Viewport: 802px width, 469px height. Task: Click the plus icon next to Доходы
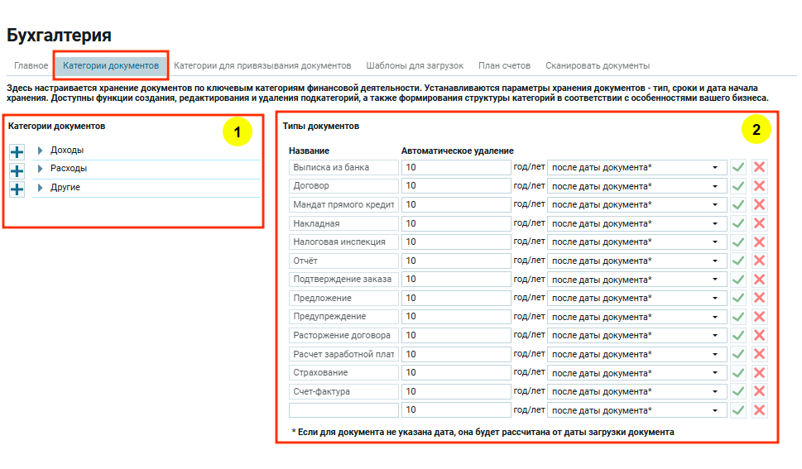pyautogui.click(x=17, y=151)
